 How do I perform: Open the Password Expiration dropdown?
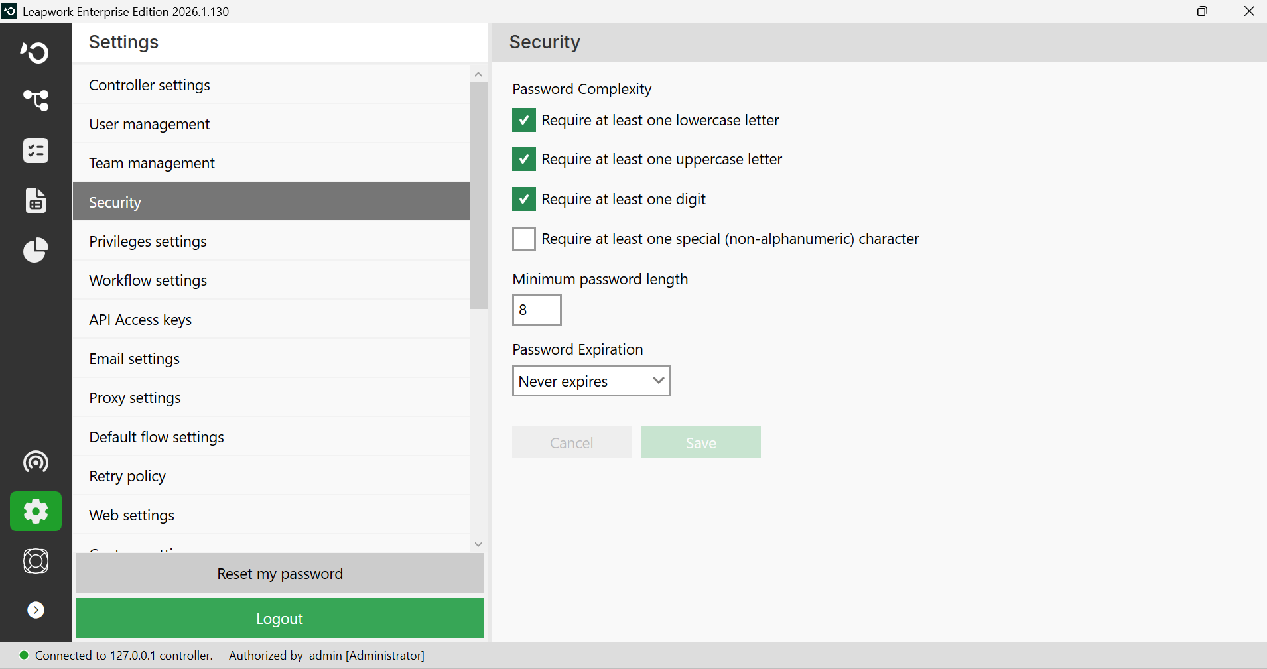pos(591,381)
